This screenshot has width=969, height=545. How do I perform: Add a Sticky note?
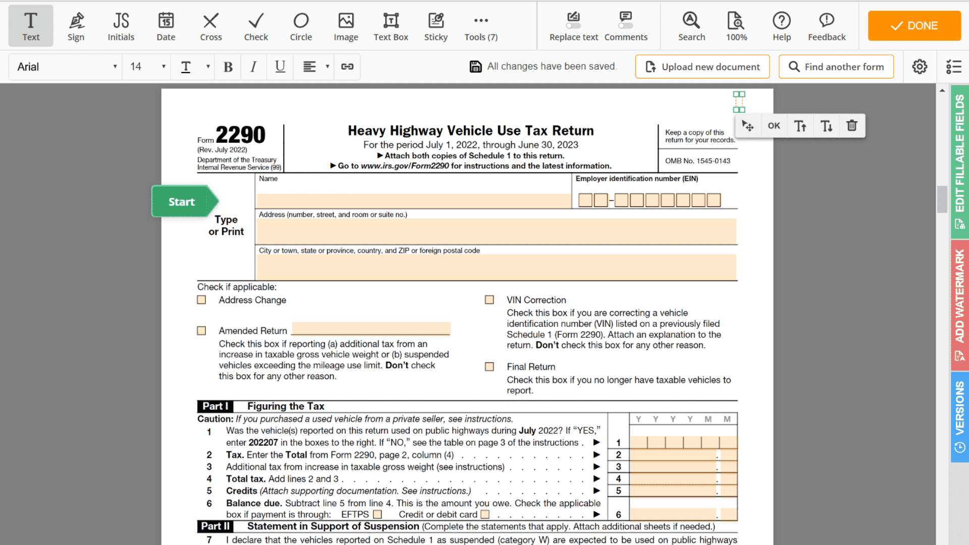(x=436, y=26)
